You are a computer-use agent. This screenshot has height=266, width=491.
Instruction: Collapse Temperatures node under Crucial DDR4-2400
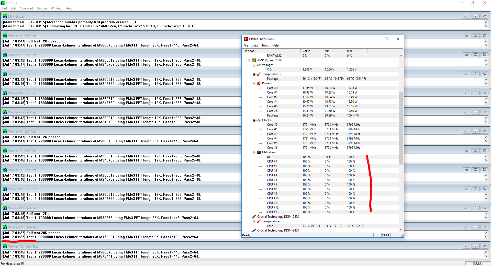[x=254, y=222]
